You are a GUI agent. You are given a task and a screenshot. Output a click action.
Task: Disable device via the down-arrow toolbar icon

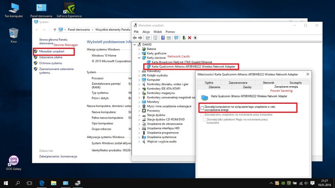[195, 38]
